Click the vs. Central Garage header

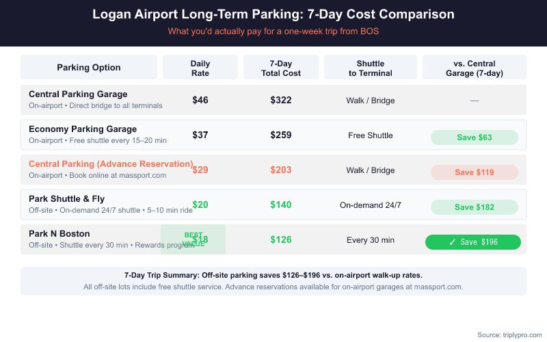(x=474, y=68)
